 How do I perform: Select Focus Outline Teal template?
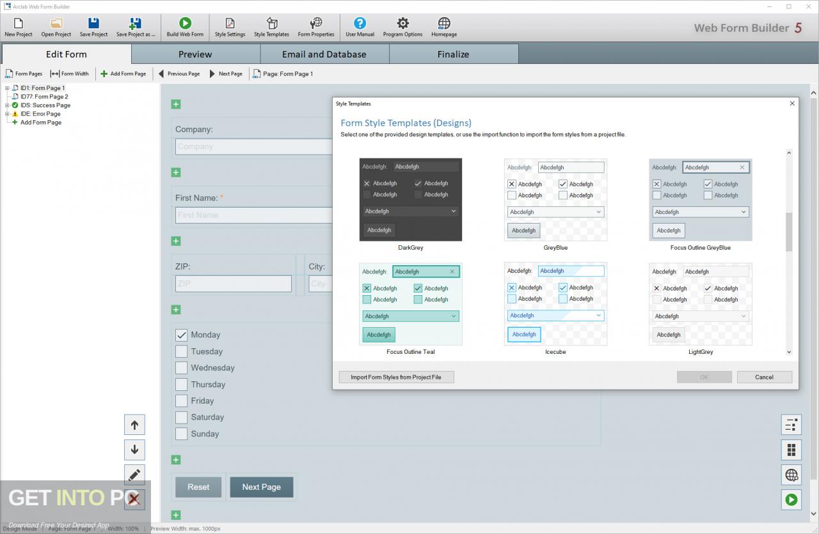pos(411,304)
